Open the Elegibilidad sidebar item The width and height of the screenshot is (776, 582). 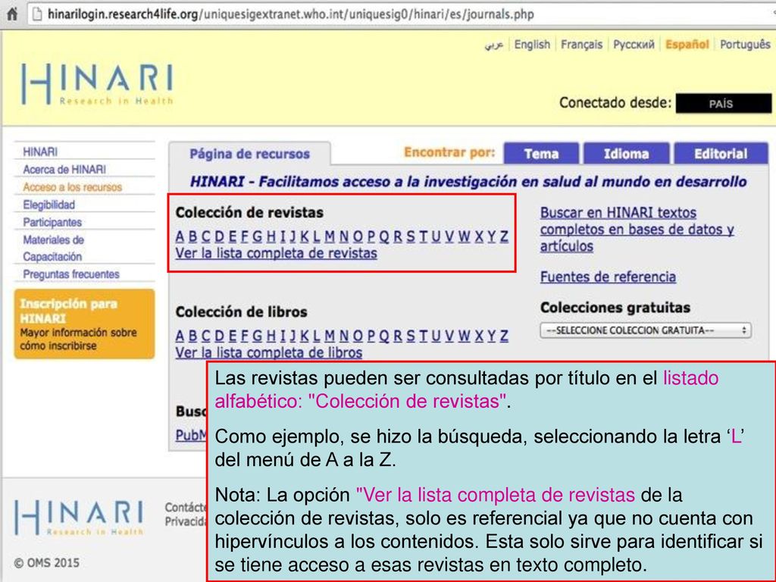pyautogui.click(x=48, y=205)
